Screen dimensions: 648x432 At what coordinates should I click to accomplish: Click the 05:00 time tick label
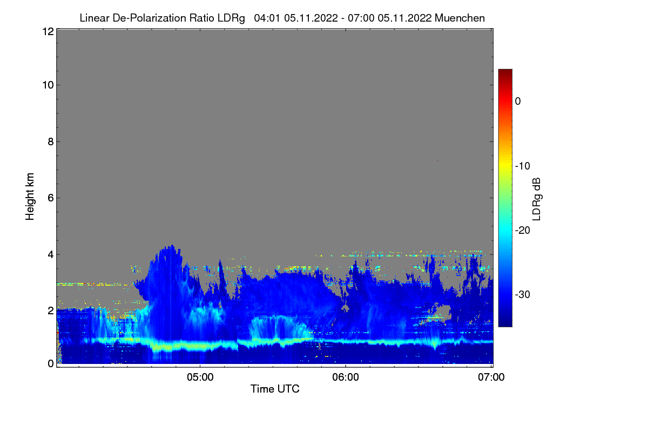coord(200,377)
